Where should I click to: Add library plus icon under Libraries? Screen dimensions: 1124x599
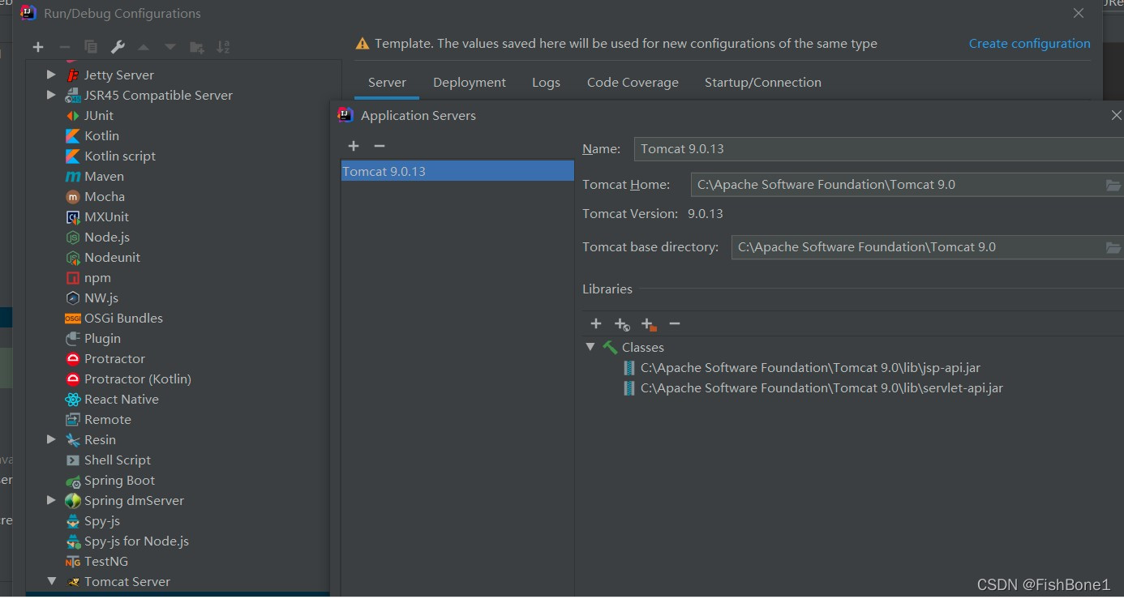click(x=596, y=323)
